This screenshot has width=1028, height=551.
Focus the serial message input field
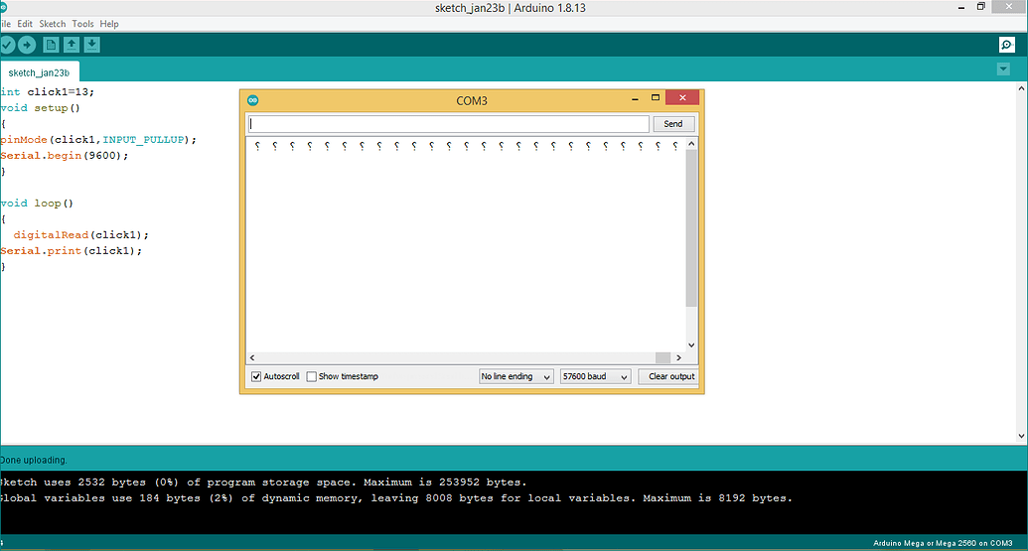[x=448, y=124]
